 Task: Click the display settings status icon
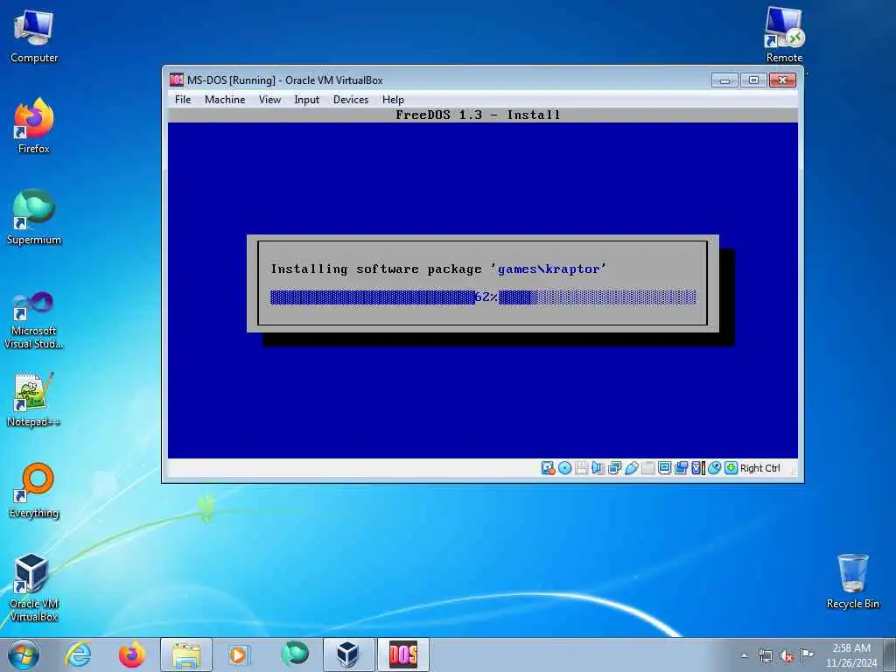click(665, 468)
